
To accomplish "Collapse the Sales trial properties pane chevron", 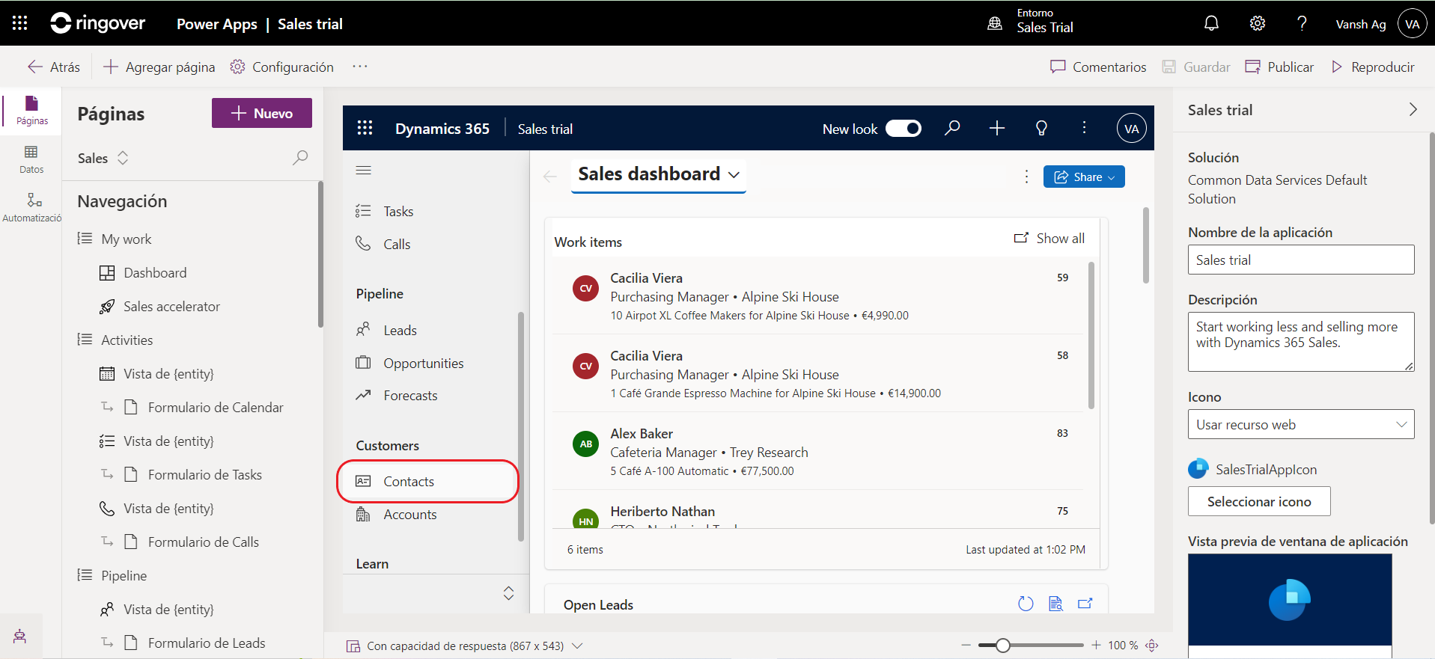I will pyautogui.click(x=1413, y=109).
